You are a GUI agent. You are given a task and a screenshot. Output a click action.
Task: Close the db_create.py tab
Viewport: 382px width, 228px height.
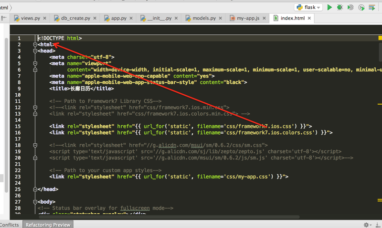(95, 18)
